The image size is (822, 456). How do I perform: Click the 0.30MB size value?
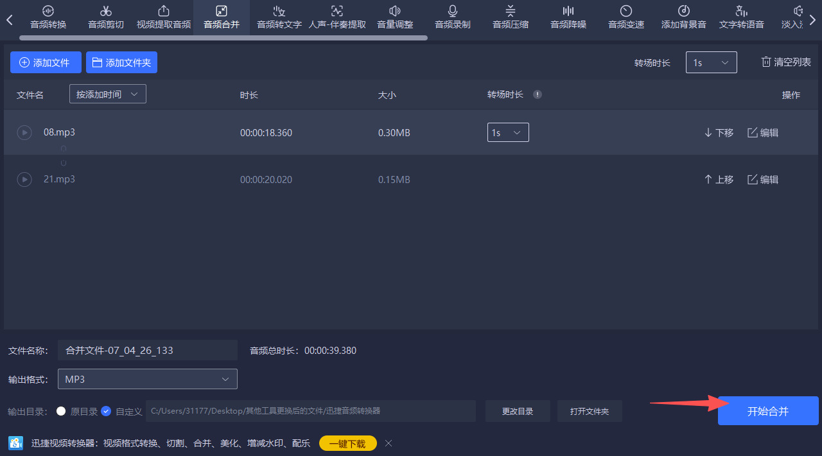tap(394, 133)
